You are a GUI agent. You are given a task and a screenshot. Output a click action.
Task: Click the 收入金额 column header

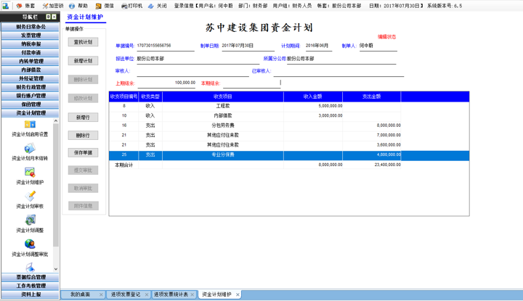313,96
